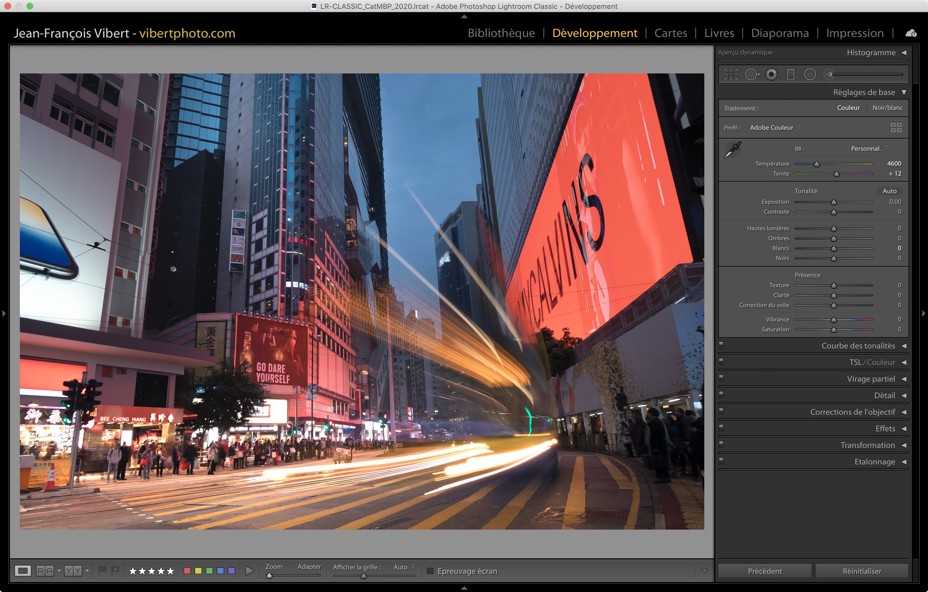Switch treatment to Noir/blanc

pos(887,108)
